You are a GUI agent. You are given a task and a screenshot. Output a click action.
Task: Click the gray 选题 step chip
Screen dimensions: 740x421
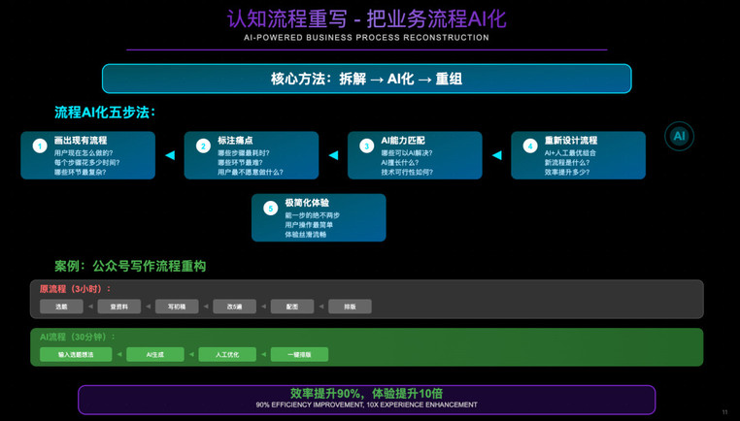coord(61,307)
